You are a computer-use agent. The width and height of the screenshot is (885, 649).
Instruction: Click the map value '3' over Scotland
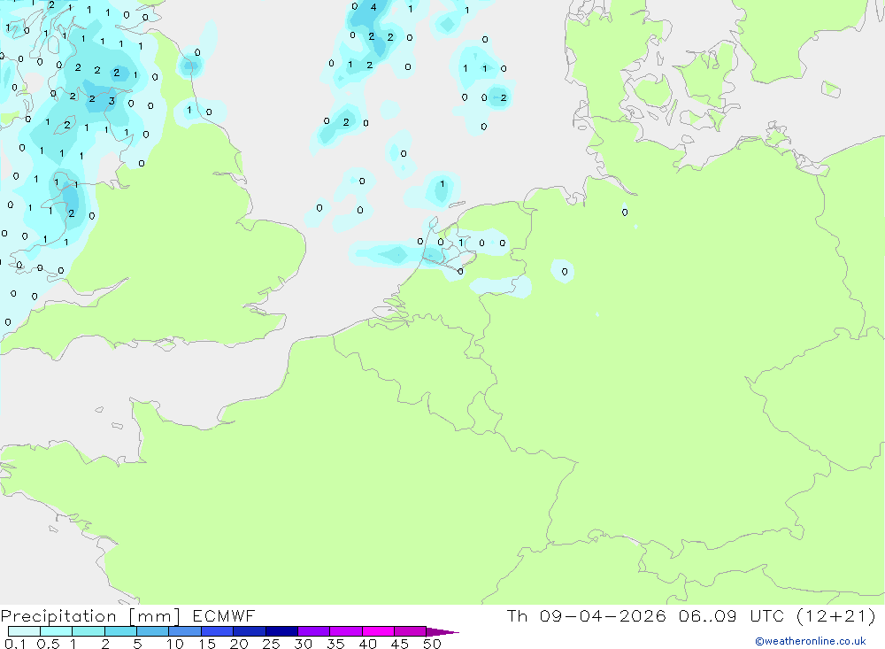point(112,101)
